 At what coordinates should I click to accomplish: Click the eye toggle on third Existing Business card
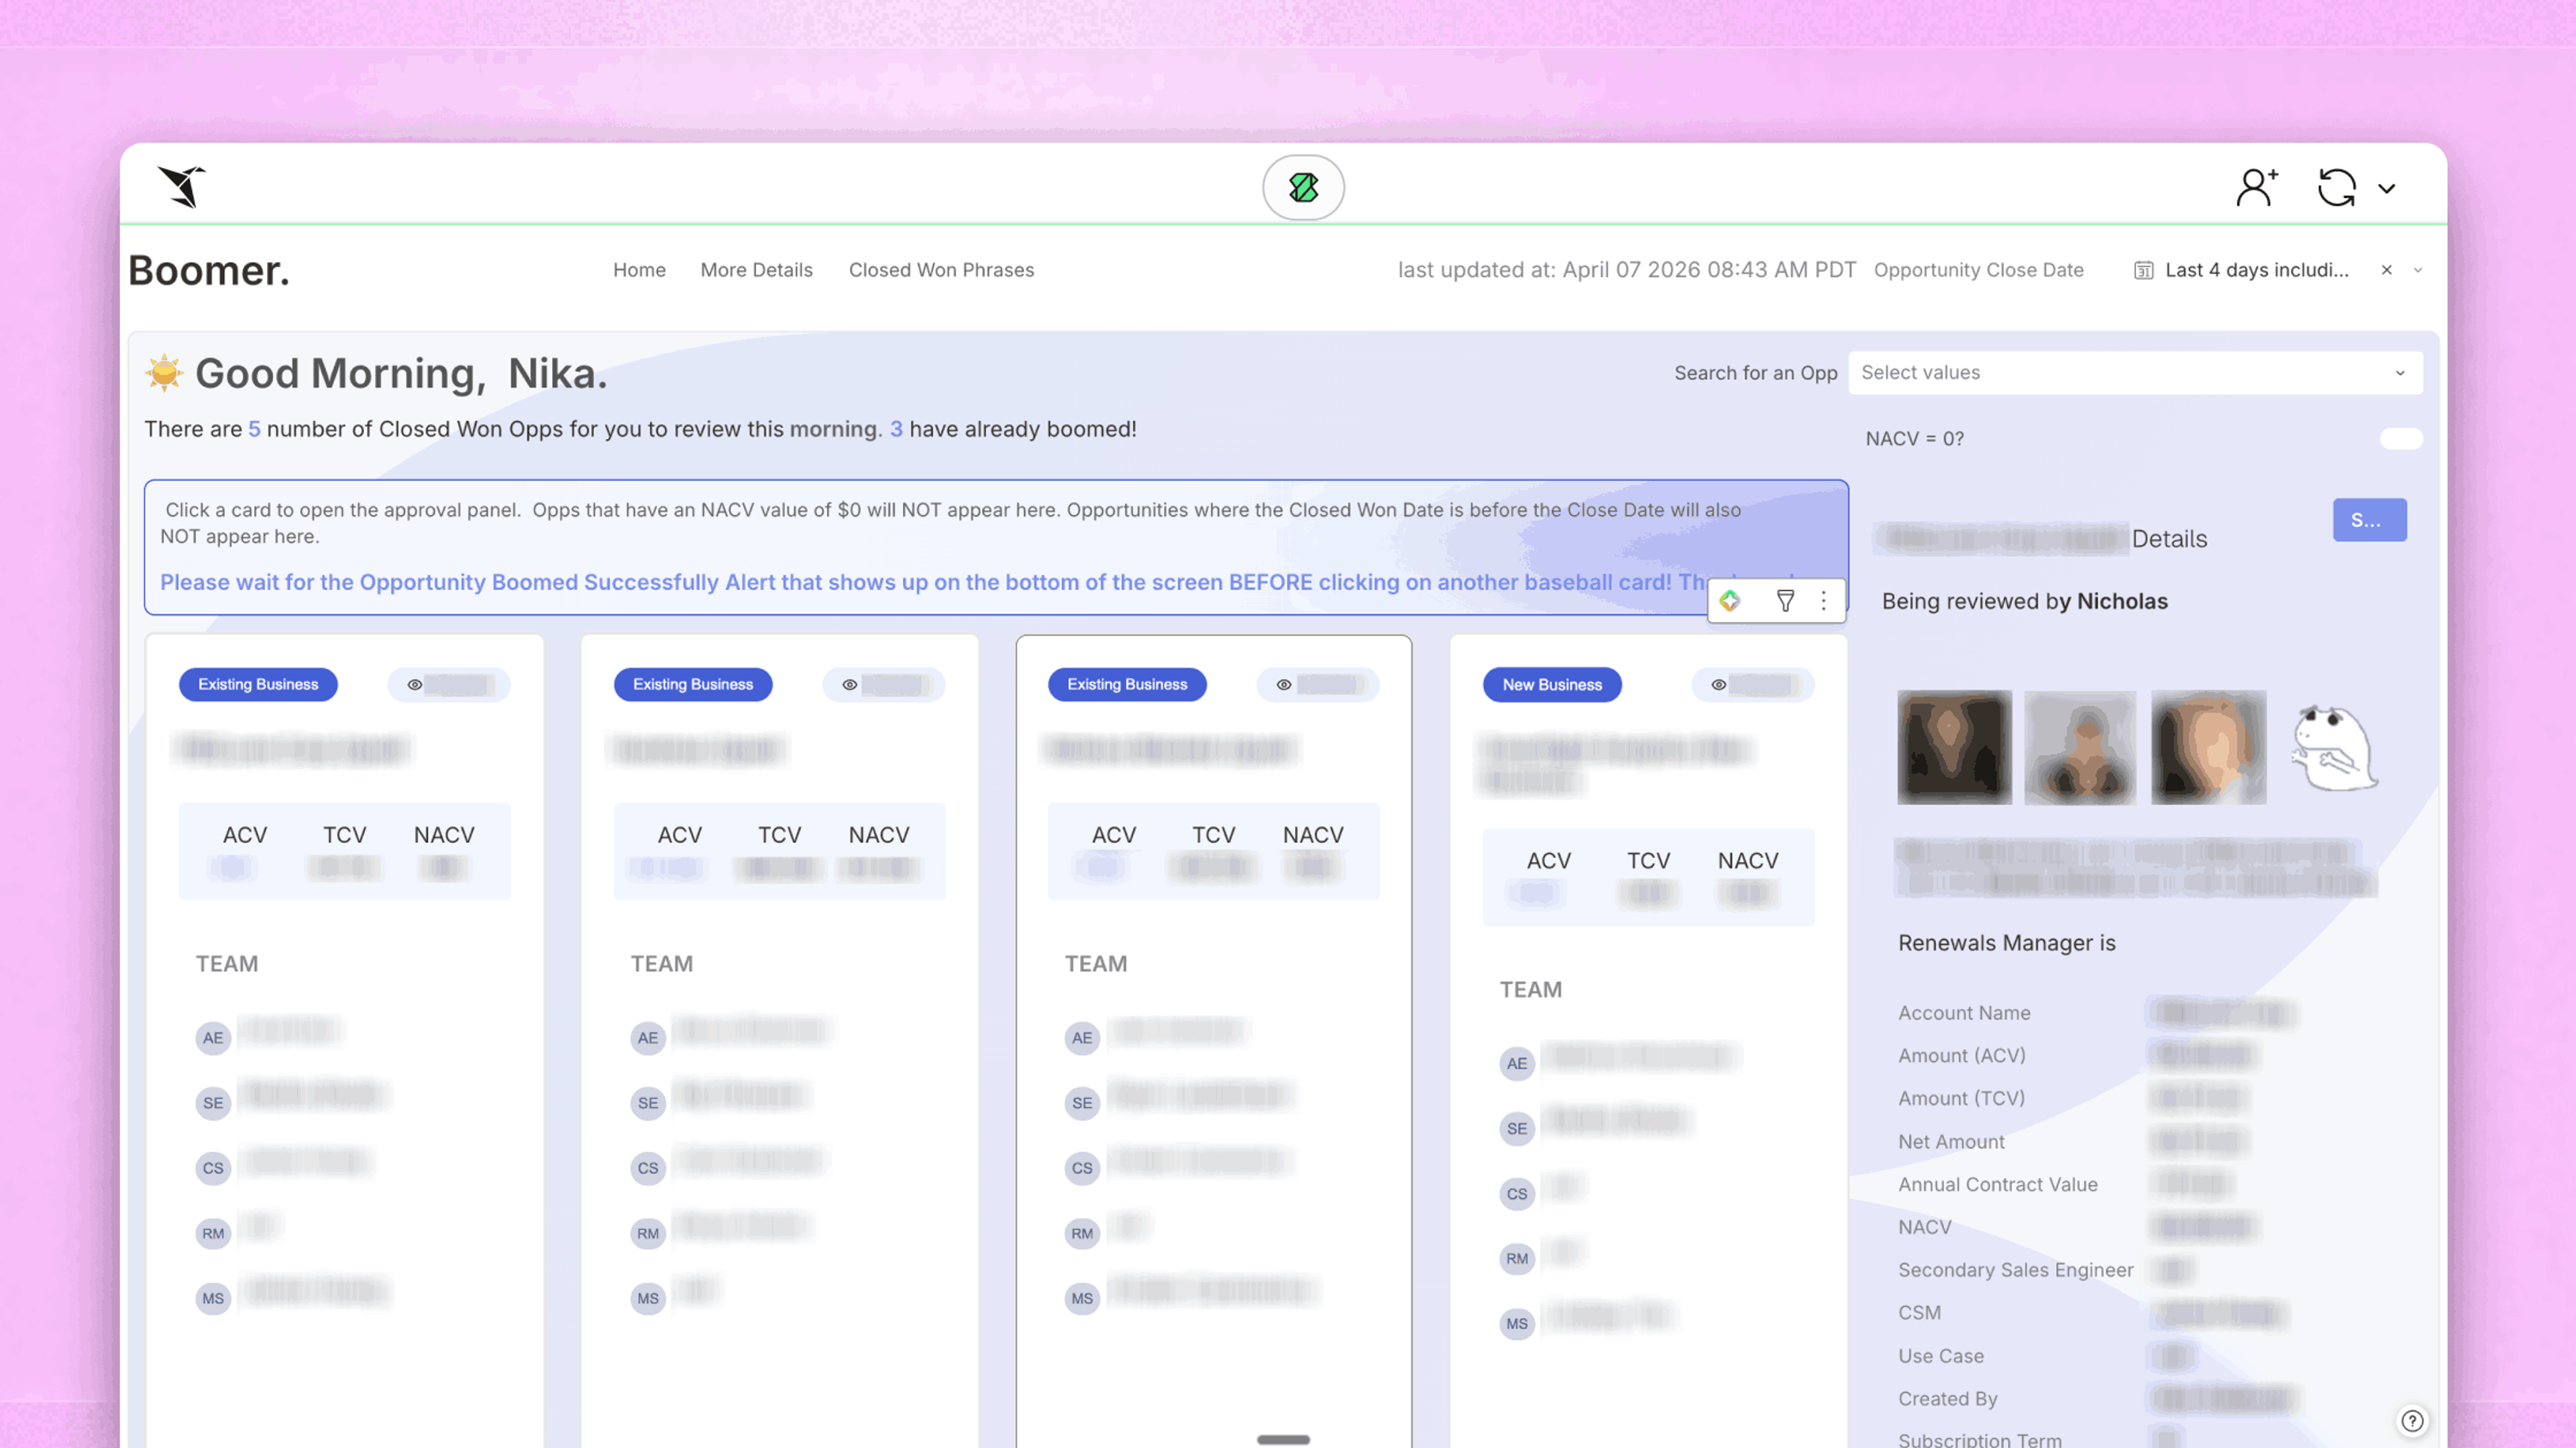1283,684
